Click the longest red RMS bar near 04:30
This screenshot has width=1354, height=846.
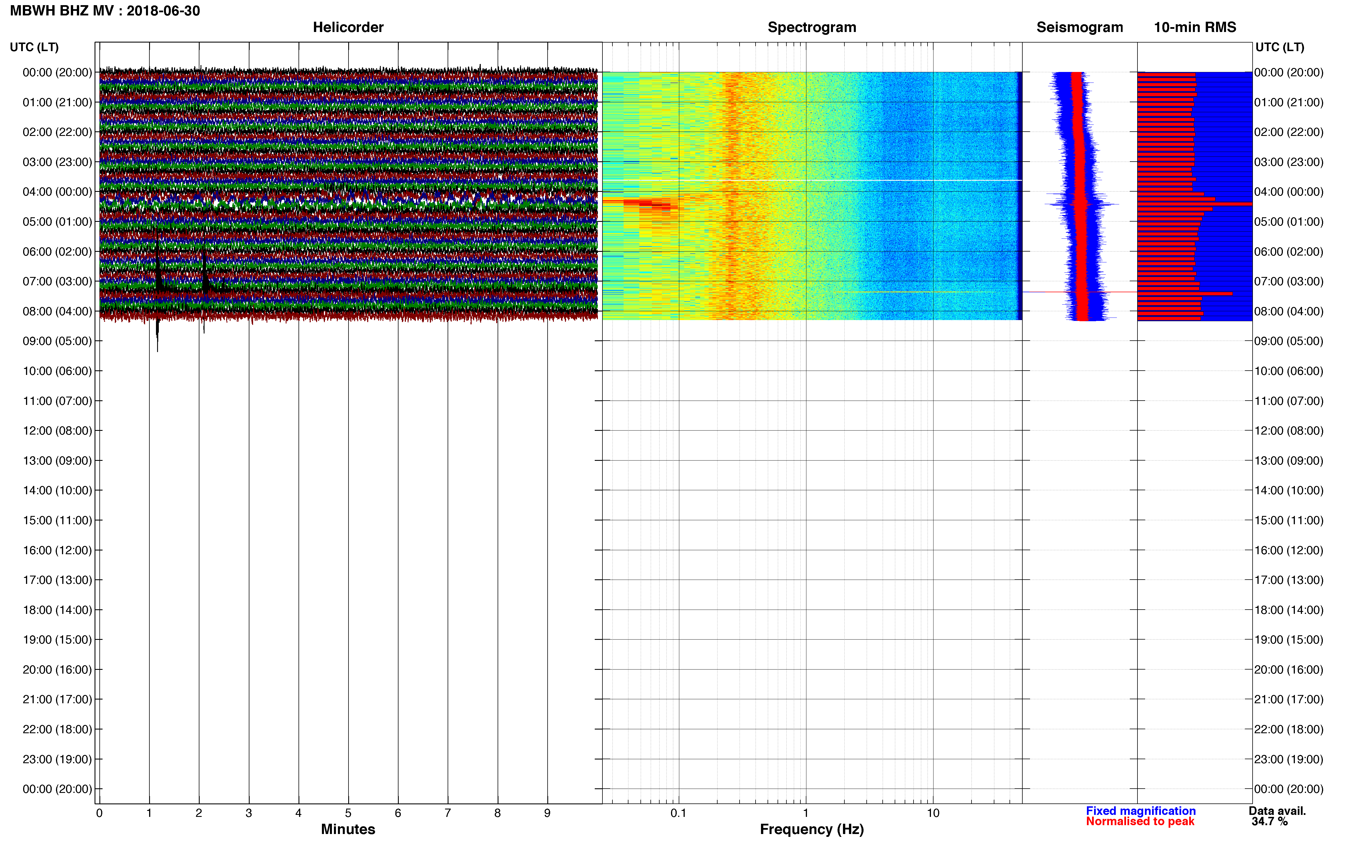coord(1195,204)
